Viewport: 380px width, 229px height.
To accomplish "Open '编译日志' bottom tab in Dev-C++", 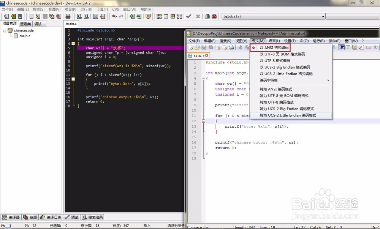I will click(51, 217).
